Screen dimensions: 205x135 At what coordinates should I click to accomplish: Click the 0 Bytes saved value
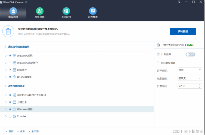click(189, 45)
